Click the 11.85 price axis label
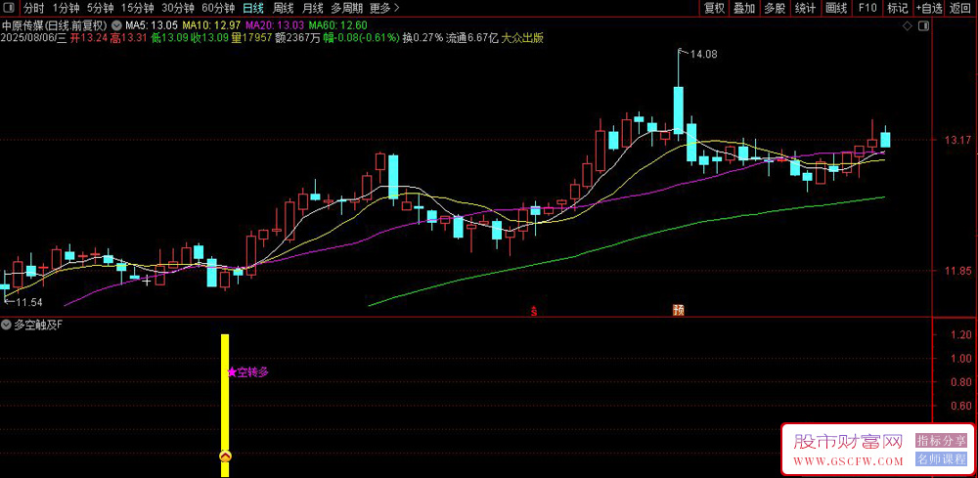 [956, 271]
